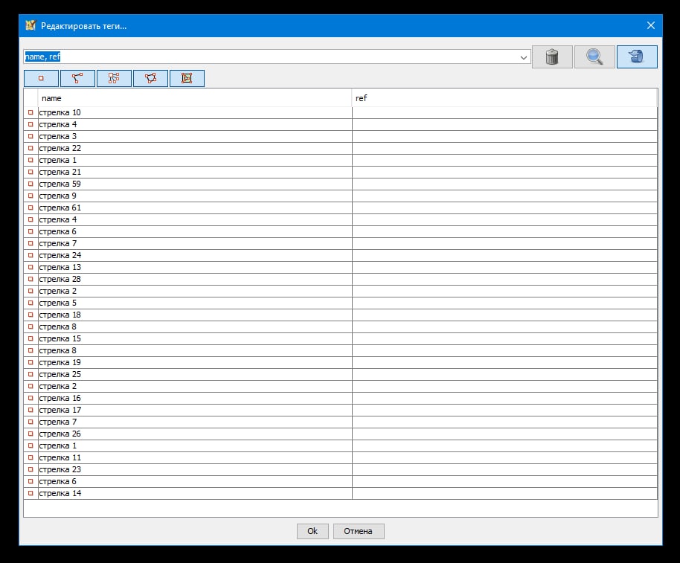The image size is (680, 563).
Task: Click the trash can delete button
Action: coord(552,57)
